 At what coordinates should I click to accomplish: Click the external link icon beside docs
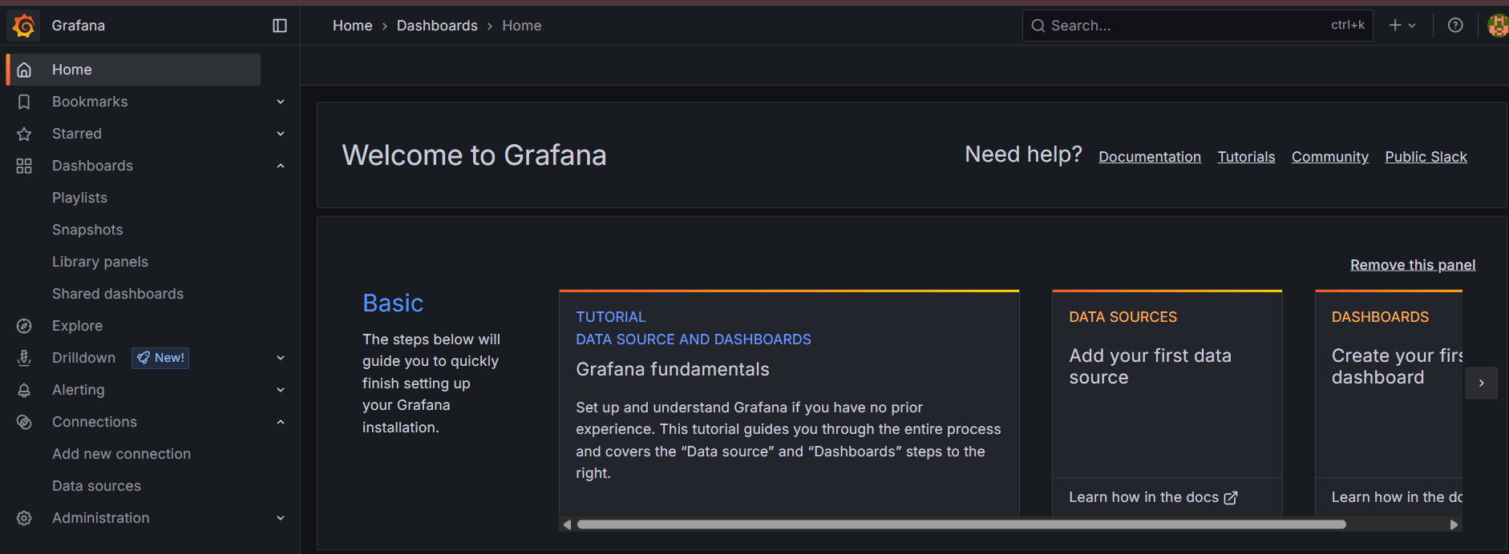coord(1231,498)
